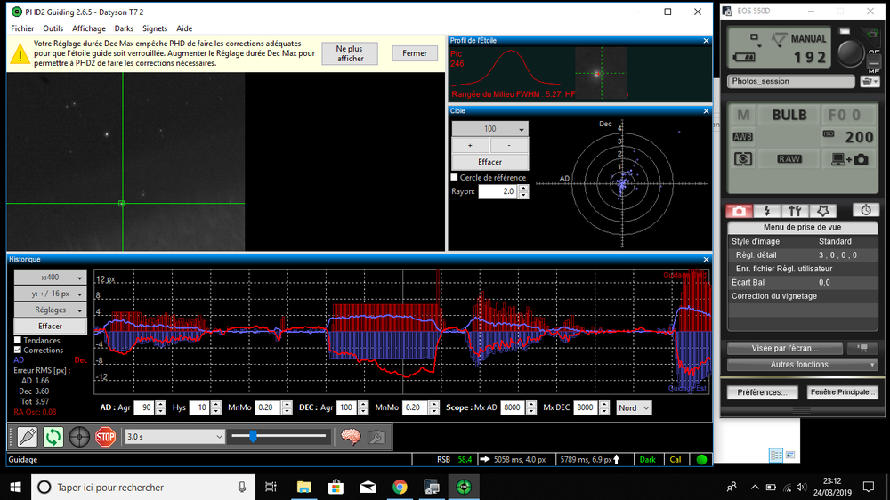The height and width of the screenshot is (500, 890).
Task: Open the Outils menu
Action: click(x=53, y=28)
